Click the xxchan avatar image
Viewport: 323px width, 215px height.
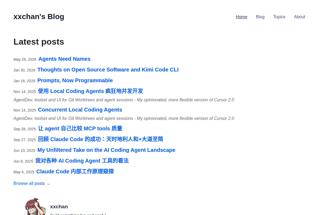click(x=35, y=206)
